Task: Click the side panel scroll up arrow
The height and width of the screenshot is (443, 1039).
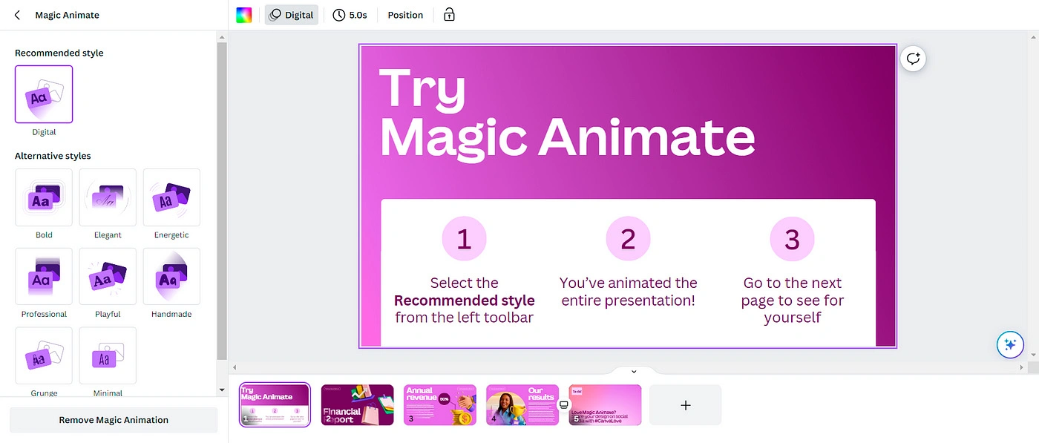Action: point(221,36)
